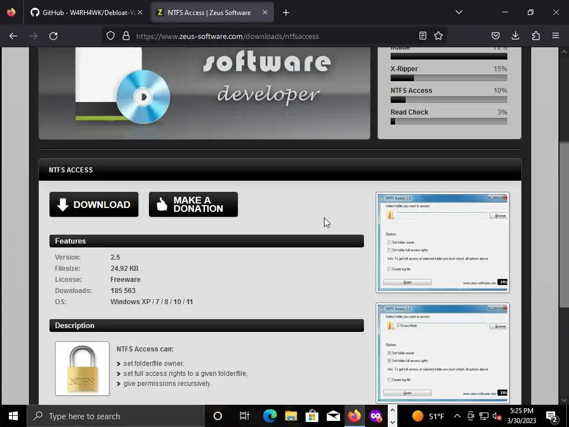This screenshot has width=569, height=427.
Task: Close the GitHub tab
Action: click(x=140, y=13)
